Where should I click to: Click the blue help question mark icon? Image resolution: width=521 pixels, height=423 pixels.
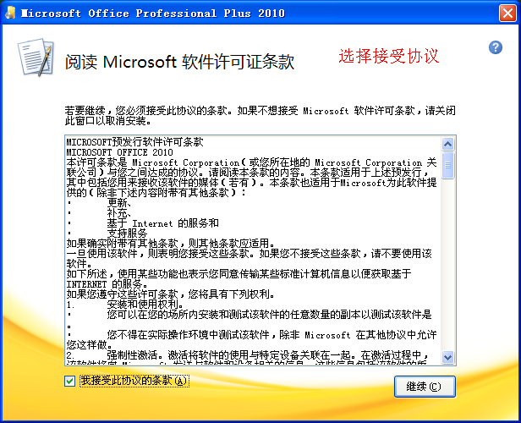pos(496,47)
